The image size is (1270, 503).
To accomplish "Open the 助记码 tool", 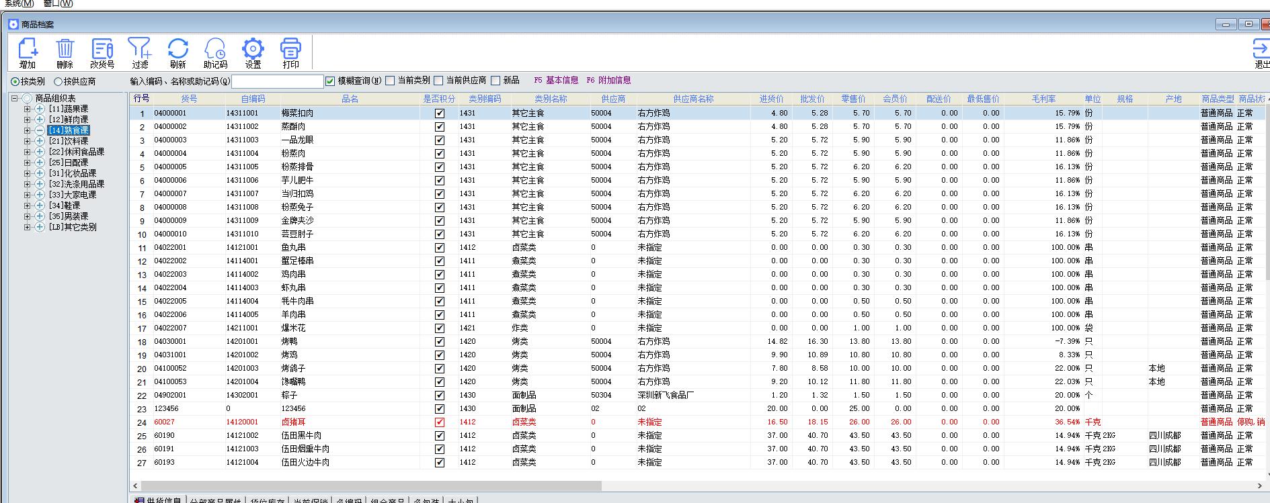I will pos(215,53).
